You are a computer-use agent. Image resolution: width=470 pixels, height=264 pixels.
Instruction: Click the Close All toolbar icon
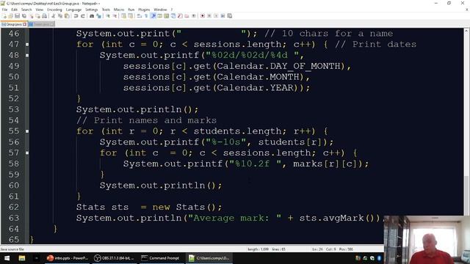click(x=37, y=16)
